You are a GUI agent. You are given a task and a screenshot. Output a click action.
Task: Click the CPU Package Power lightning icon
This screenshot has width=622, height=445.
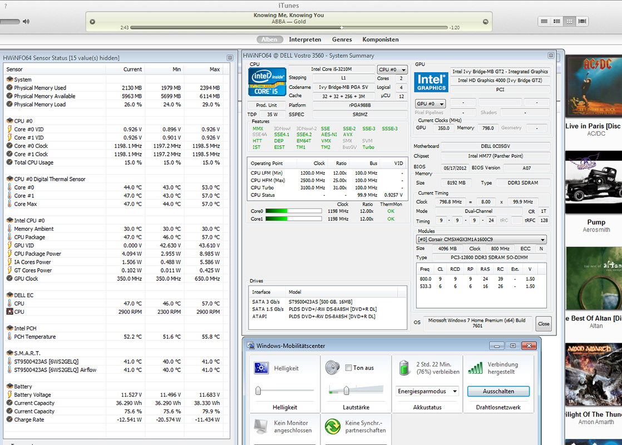pyautogui.click(x=9, y=254)
